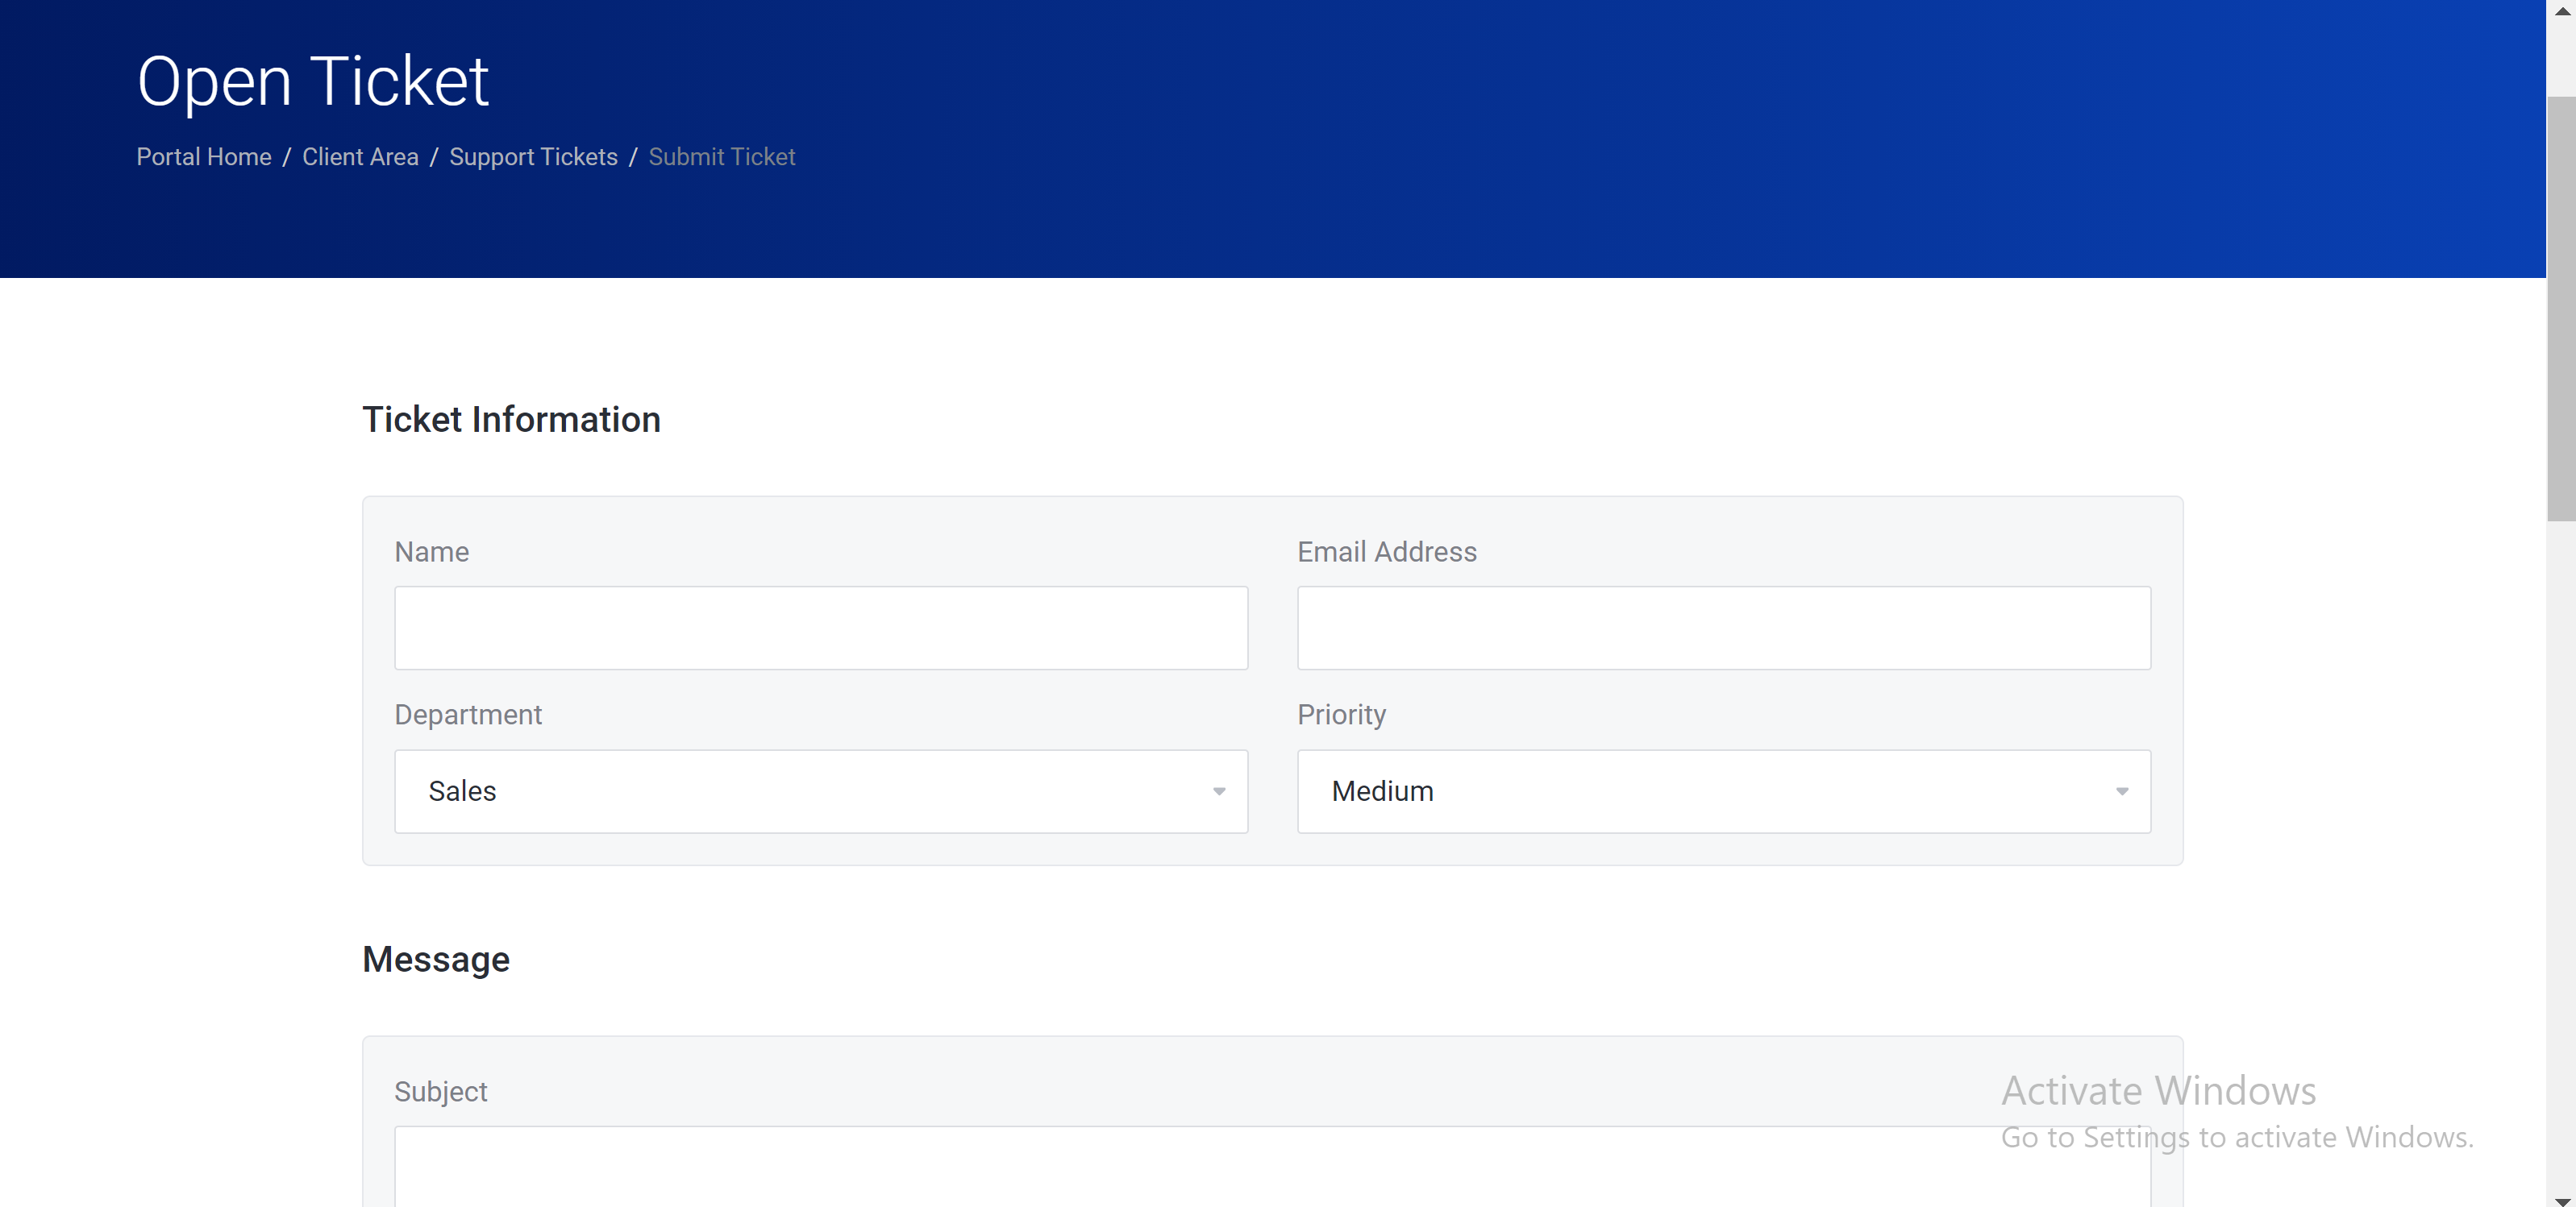Click the Message section heading

click(436, 959)
